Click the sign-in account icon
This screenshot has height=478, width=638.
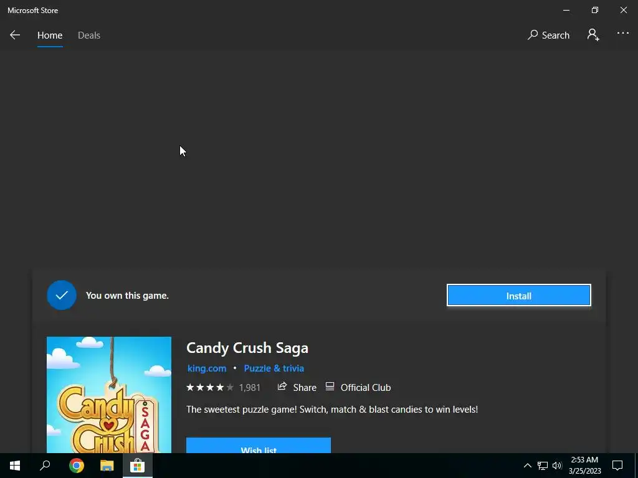point(593,35)
